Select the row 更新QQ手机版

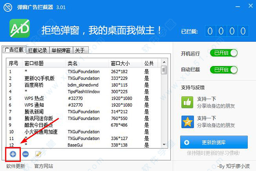click(84, 78)
